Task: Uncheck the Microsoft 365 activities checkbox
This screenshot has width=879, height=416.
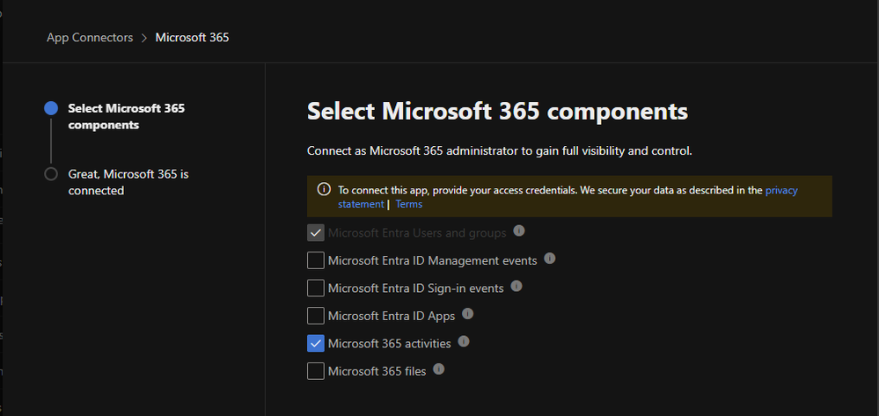Action: coord(316,343)
